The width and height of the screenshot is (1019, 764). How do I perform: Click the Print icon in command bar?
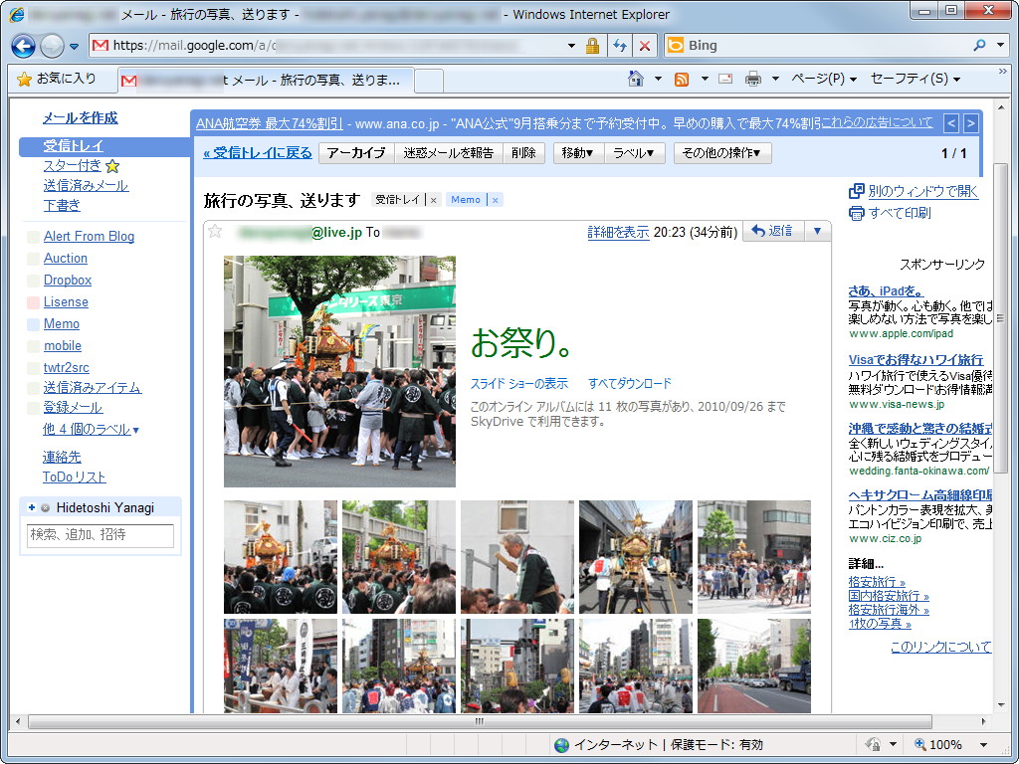click(753, 80)
